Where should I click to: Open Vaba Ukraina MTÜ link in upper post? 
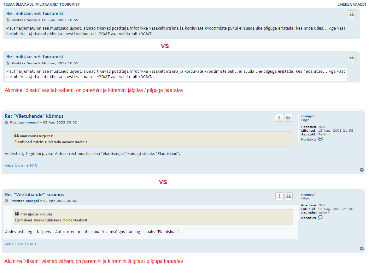[x=21, y=165]
